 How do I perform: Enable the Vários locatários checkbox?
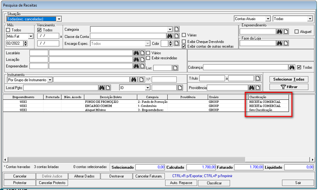click(x=148, y=53)
